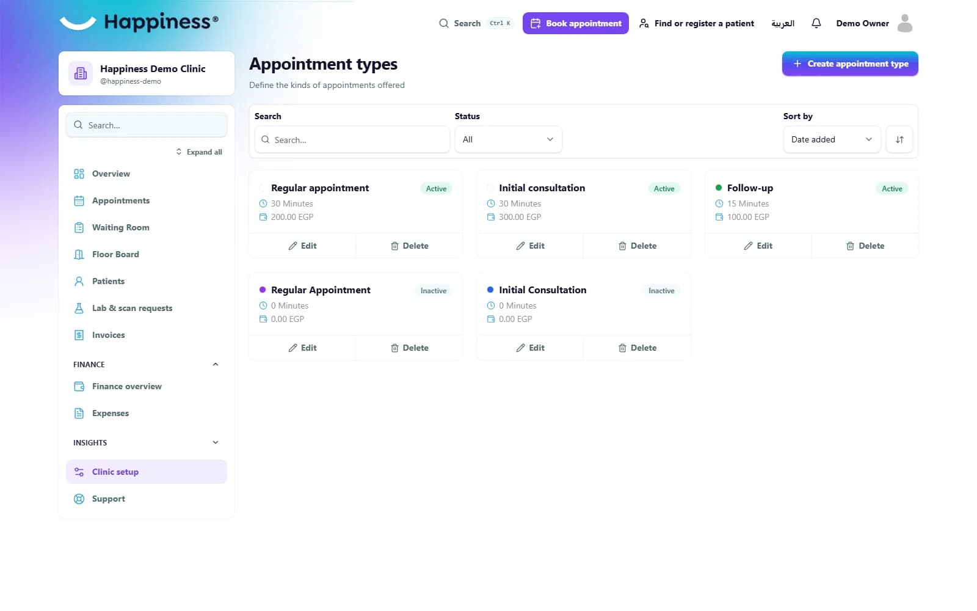Click the Waiting Room clipboard icon
The width and height of the screenshot is (977, 611).
click(79, 227)
